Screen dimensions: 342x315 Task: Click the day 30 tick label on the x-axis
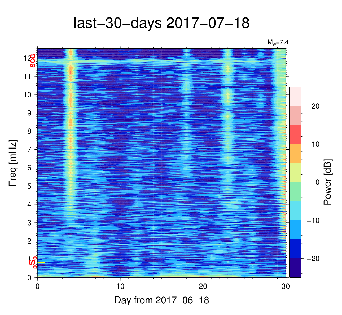point(286,287)
